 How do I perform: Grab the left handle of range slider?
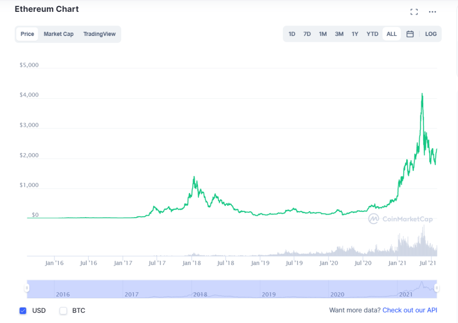coord(27,288)
